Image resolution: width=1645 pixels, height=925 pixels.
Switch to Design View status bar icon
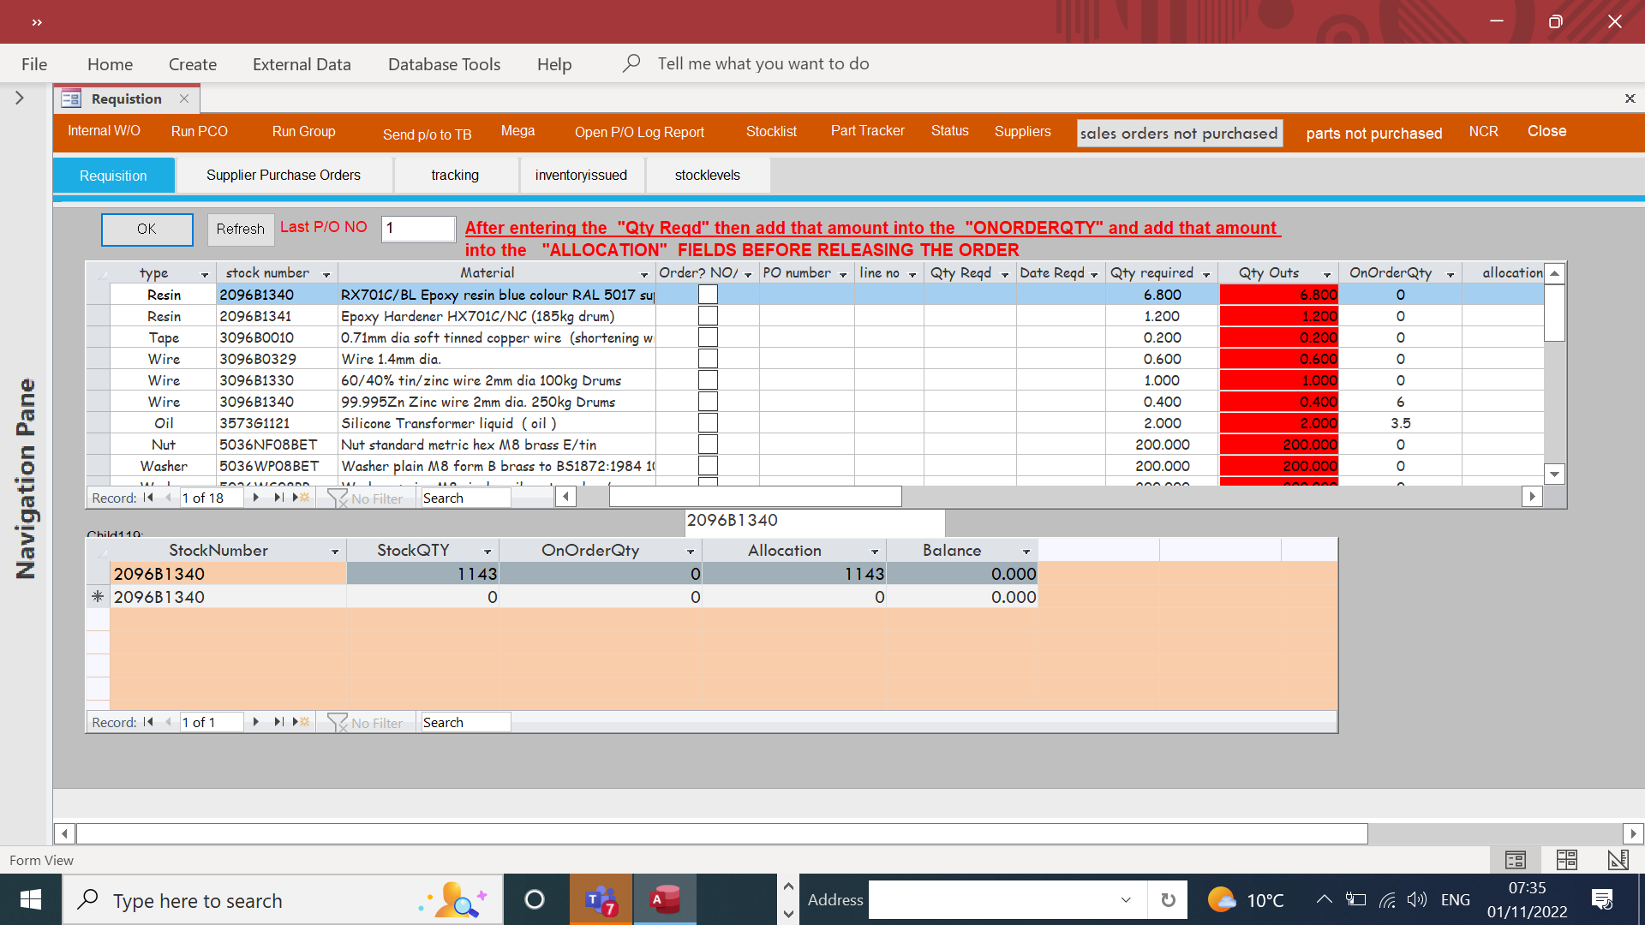tap(1618, 860)
